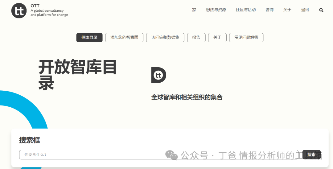Open the 关于 pill button below header
333x169 pixels.
click(217, 38)
